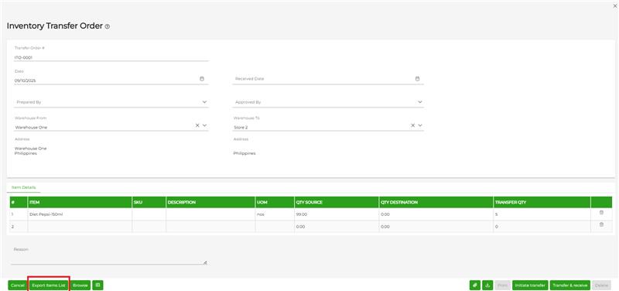Click Transfer & receive button
Image resolution: width=619 pixels, height=291 pixels.
click(570, 285)
